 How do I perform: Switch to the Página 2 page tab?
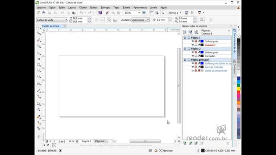(x=100, y=141)
